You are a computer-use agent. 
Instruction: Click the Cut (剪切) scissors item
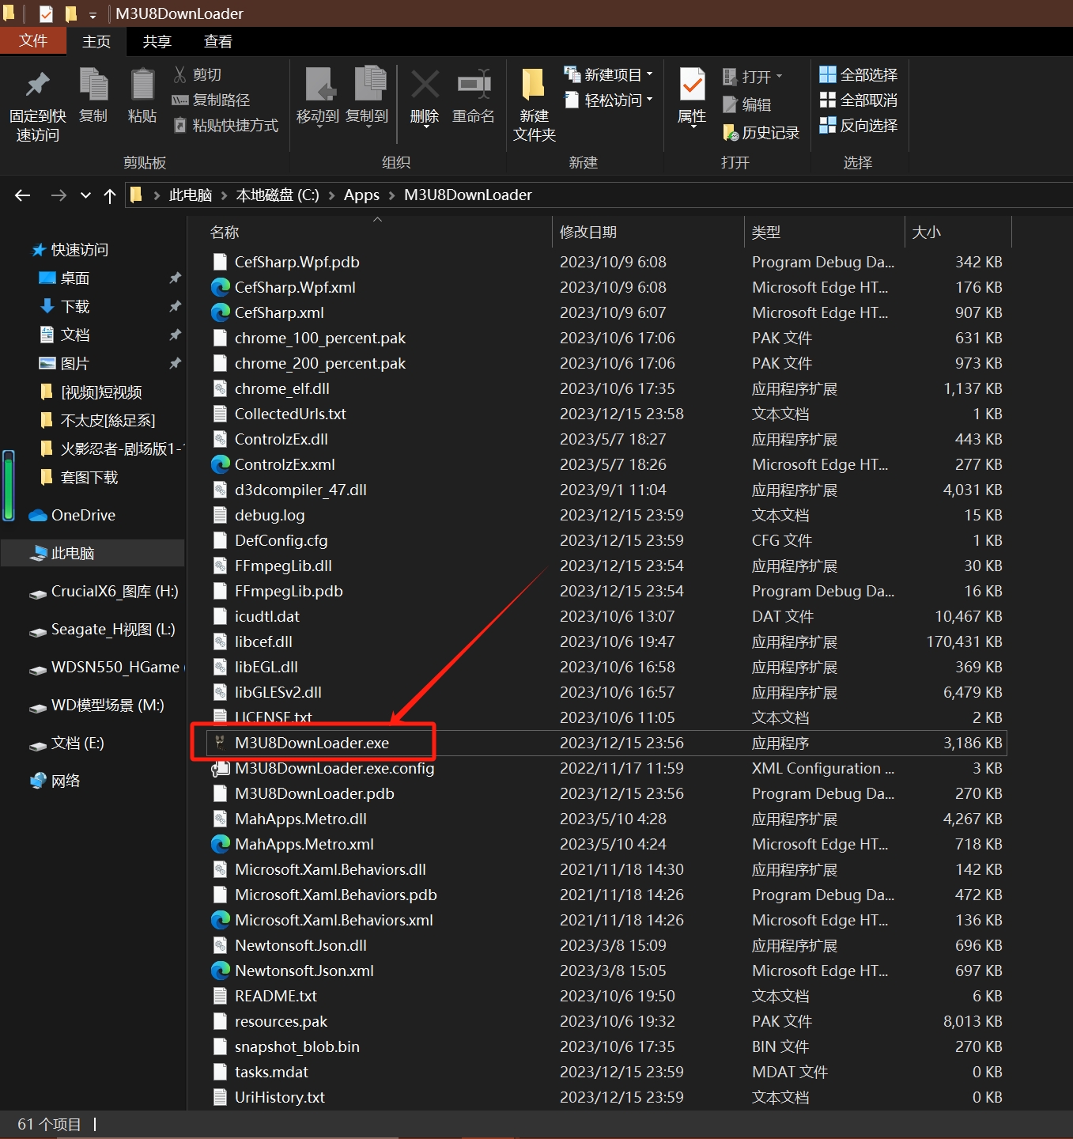(198, 74)
